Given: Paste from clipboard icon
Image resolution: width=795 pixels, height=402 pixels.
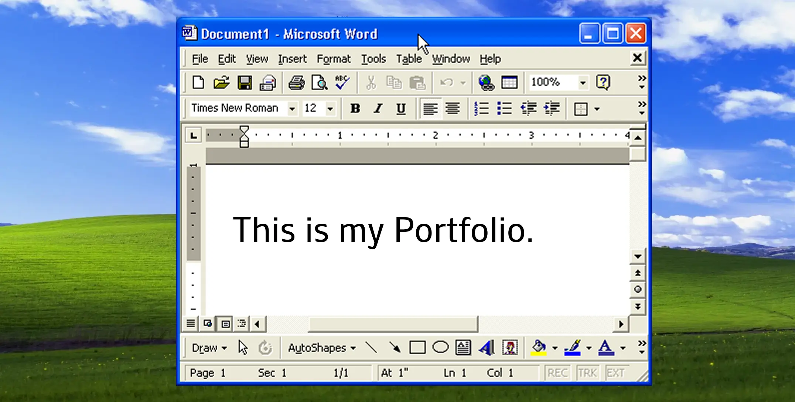Looking at the screenshot, I should coord(417,82).
